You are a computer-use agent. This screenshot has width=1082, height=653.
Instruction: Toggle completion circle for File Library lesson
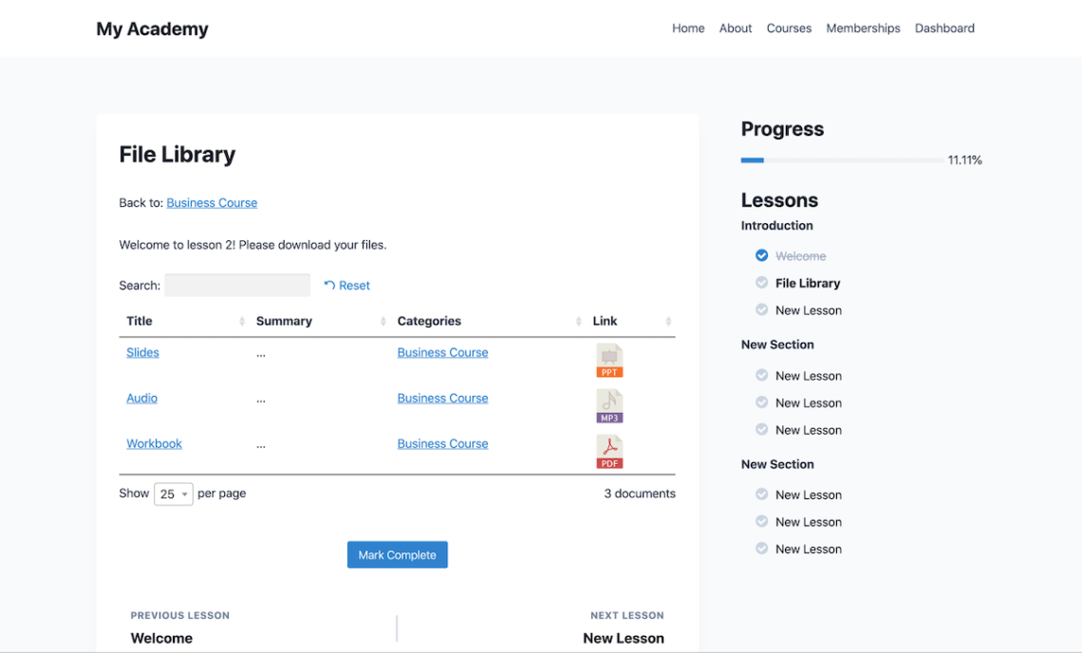click(761, 282)
